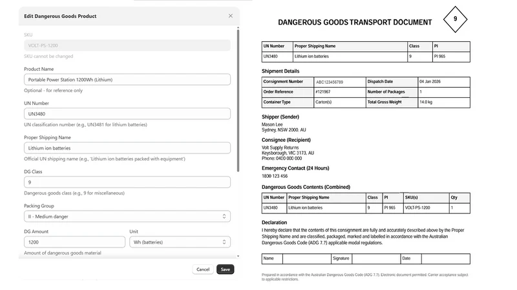
Task: Open the Packing Group dropdown
Action: click(127, 217)
